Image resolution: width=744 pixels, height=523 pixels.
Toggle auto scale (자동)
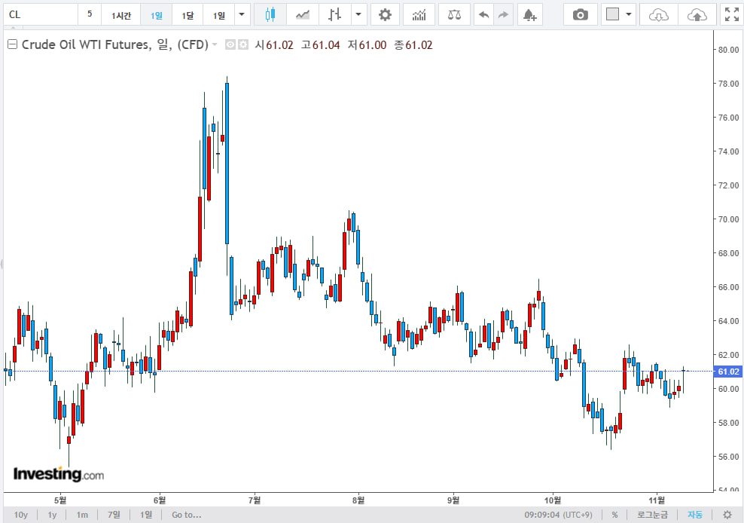click(694, 515)
